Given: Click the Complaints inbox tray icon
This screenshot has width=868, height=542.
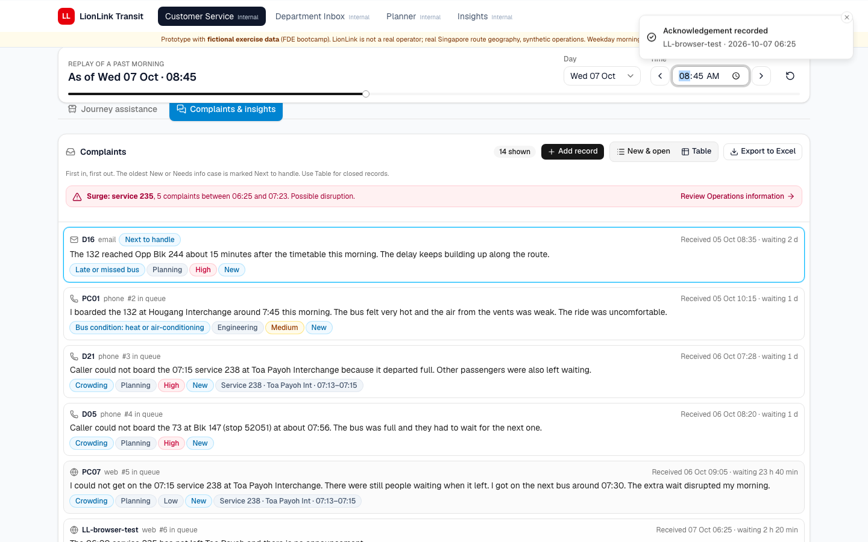Looking at the screenshot, I should pyautogui.click(x=71, y=152).
